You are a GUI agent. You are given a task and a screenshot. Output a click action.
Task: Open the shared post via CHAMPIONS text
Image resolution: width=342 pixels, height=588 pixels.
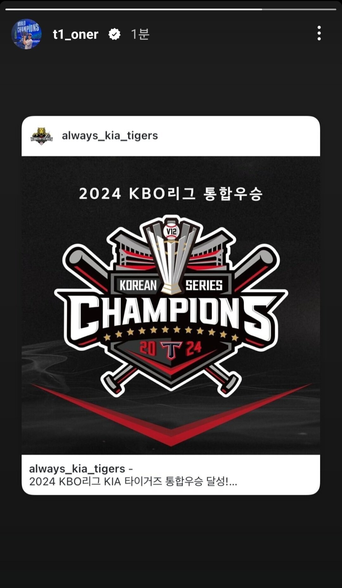pyautogui.click(x=171, y=314)
